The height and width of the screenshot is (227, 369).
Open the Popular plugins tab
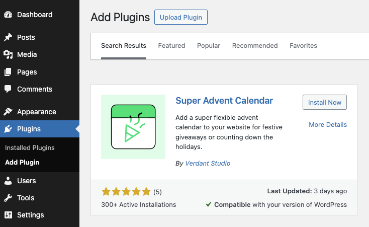tap(209, 46)
